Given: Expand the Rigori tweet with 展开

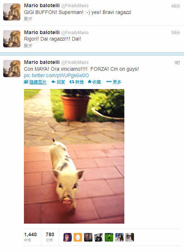Looking at the screenshot, I should [28, 46].
